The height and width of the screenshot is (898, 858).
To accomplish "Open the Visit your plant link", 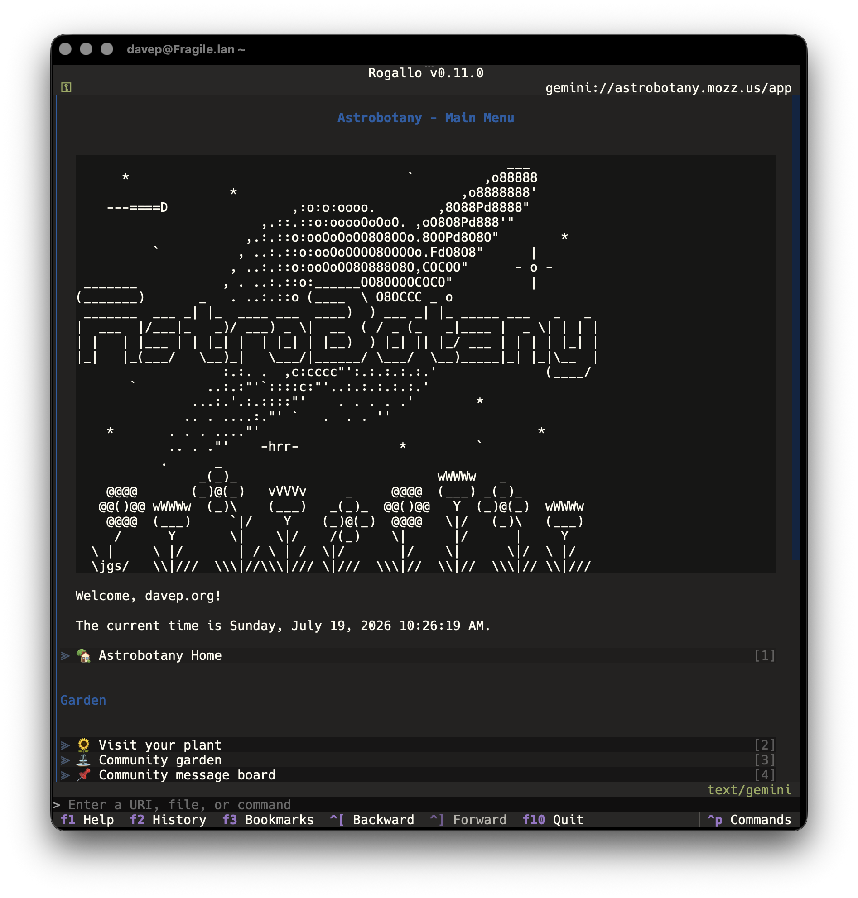I will [418, 745].
